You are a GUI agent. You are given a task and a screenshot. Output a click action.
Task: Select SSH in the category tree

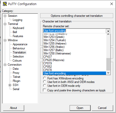click(x=16, y=85)
